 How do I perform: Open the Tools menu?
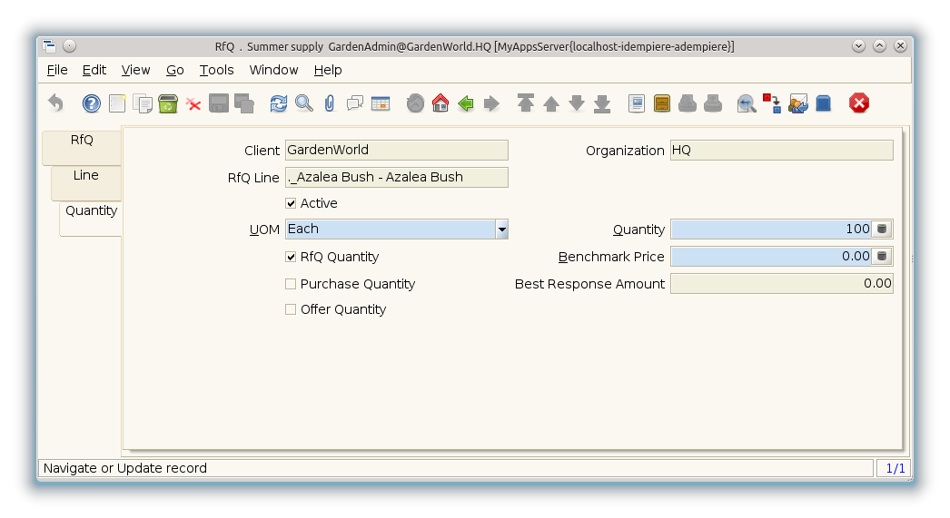coord(216,70)
